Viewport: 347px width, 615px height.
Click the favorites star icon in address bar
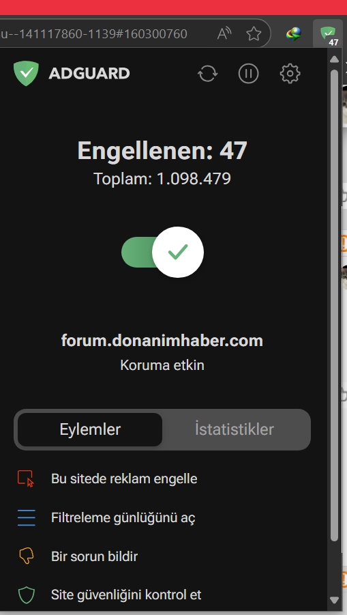pyautogui.click(x=254, y=33)
